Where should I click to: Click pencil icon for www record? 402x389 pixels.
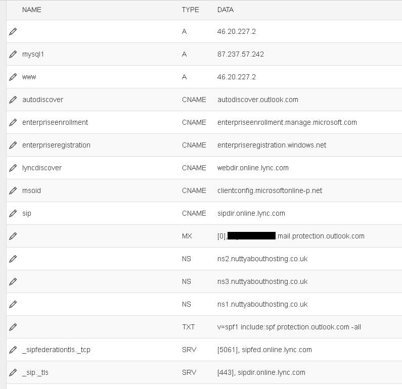(13, 77)
